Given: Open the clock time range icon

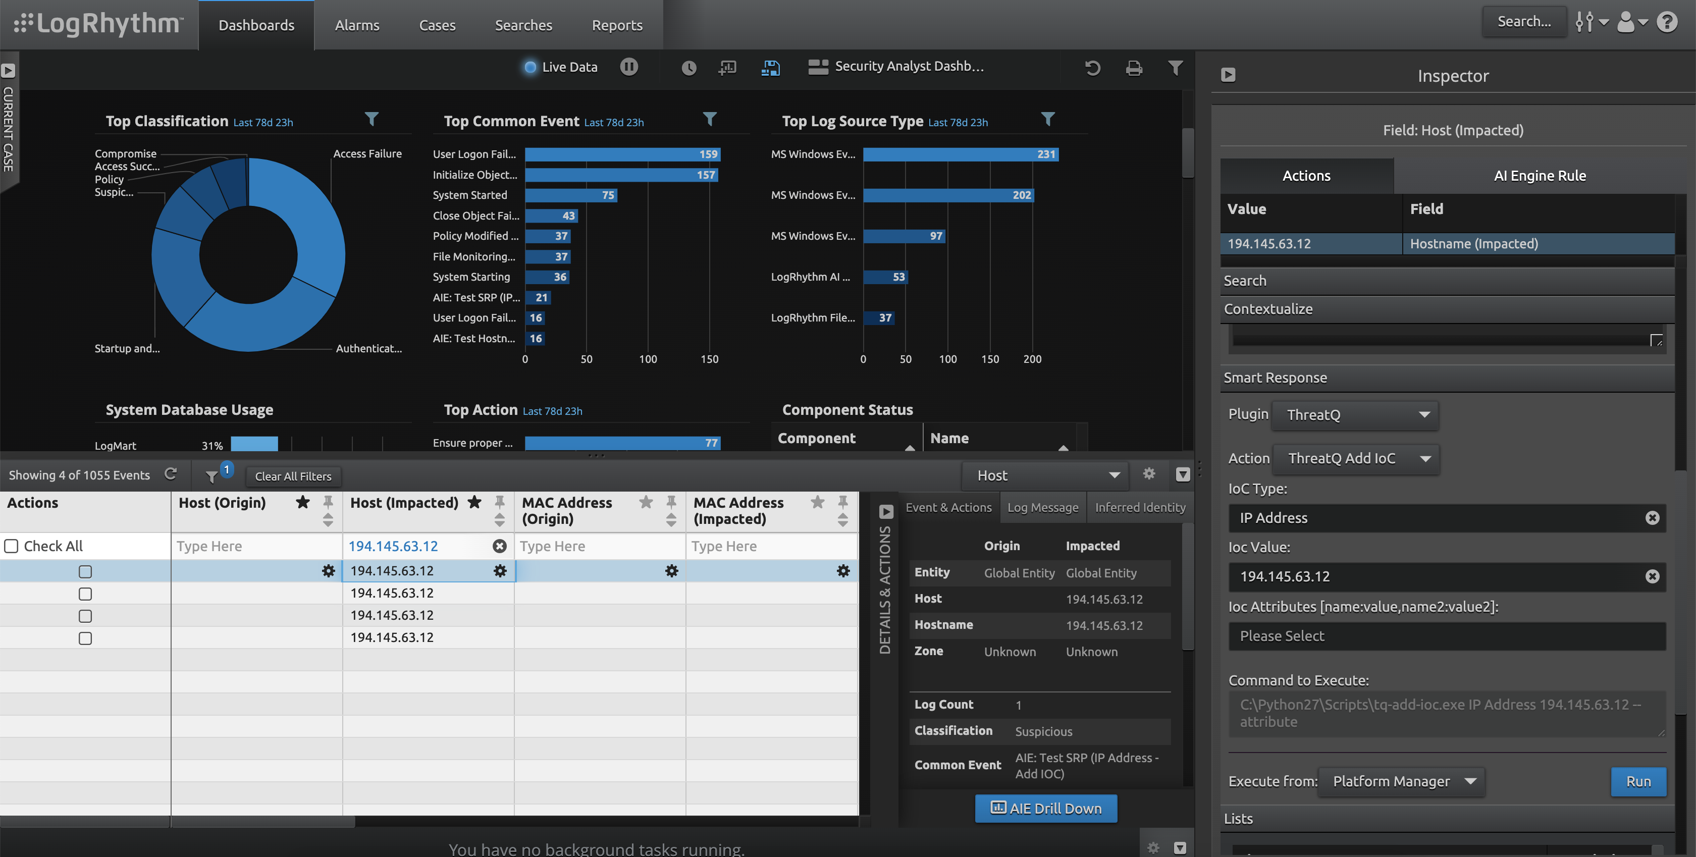Looking at the screenshot, I should (688, 67).
